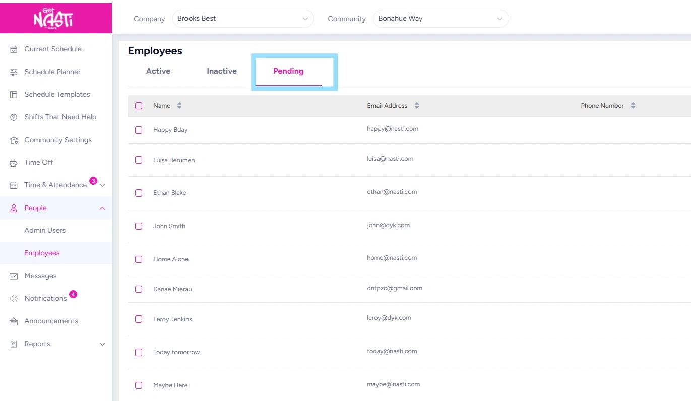Click the Time Off coffee cup icon
The height and width of the screenshot is (401, 691).
point(14,163)
